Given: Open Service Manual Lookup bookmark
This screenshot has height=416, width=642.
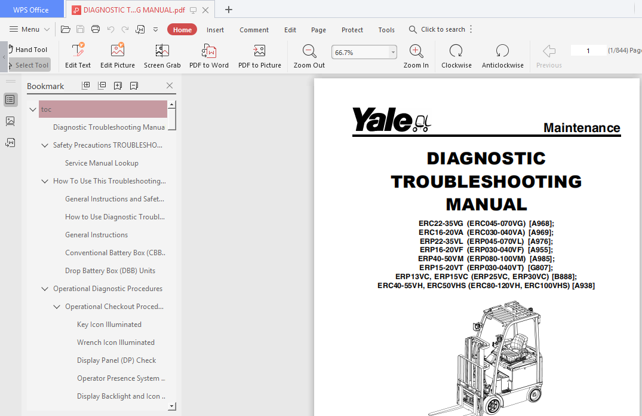Looking at the screenshot, I should pos(102,163).
